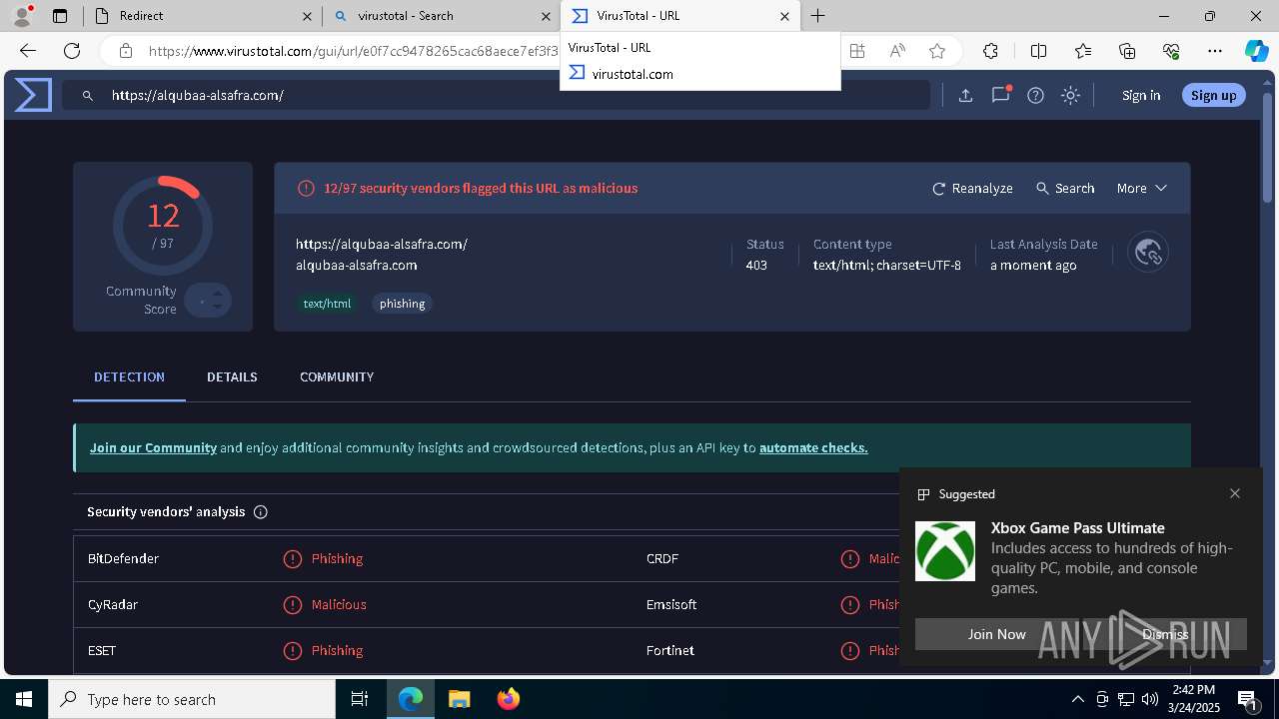The image size is (1279, 719).
Task: Dismiss the Xbox Game Pass notification
Action: click(x=1165, y=634)
